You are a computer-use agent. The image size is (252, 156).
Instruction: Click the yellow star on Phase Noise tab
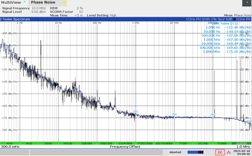click(x=64, y=2)
